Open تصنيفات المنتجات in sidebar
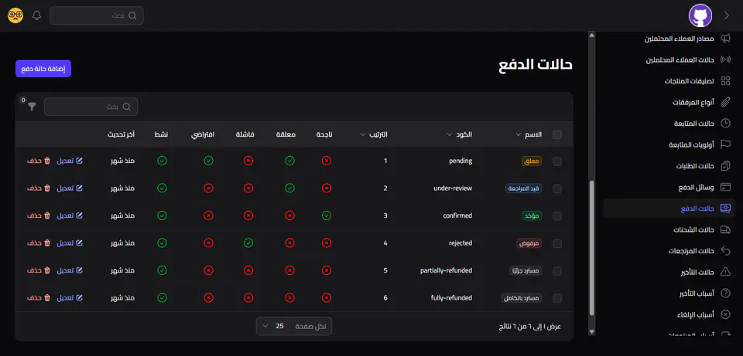 pyautogui.click(x=689, y=81)
